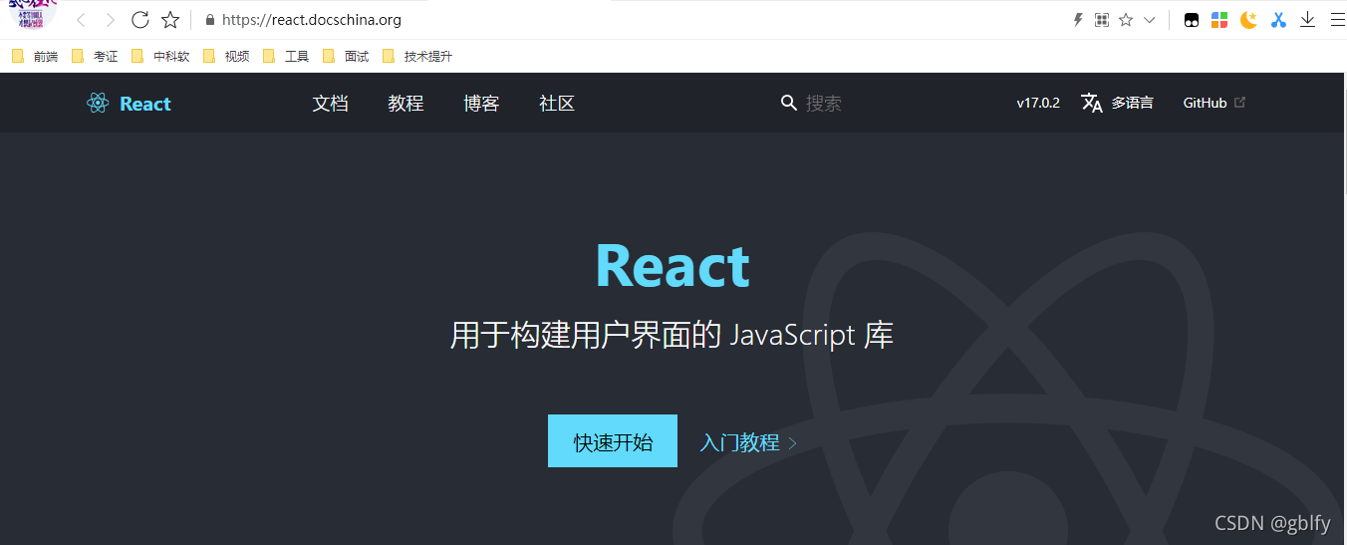
Task: Click the large React heading
Action: pyautogui.click(x=673, y=266)
